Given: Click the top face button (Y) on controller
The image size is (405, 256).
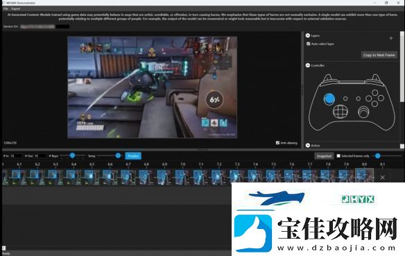Looking at the screenshot, I should [374, 93].
